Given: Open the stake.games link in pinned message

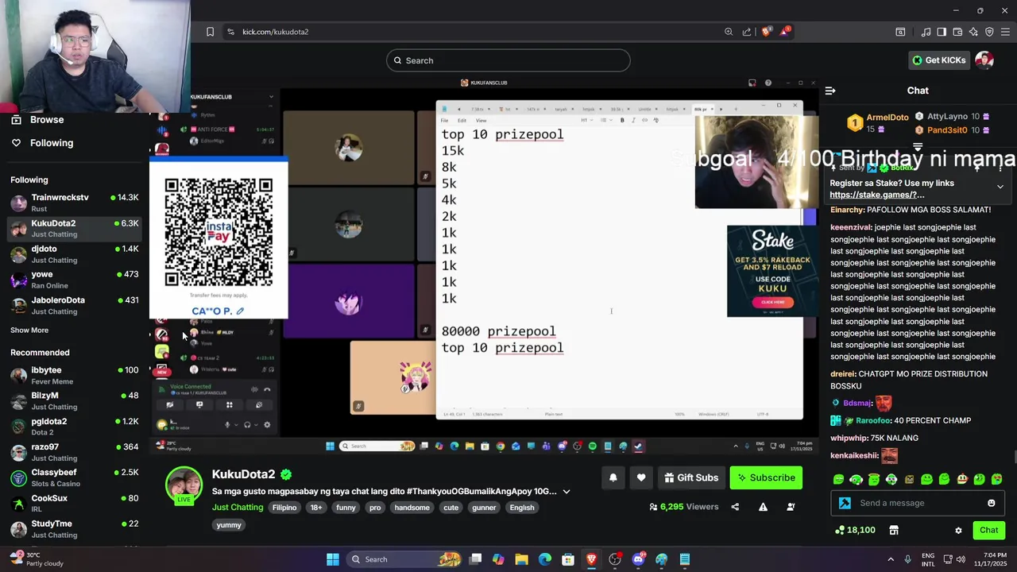Looking at the screenshot, I should pyautogui.click(x=877, y=195).
